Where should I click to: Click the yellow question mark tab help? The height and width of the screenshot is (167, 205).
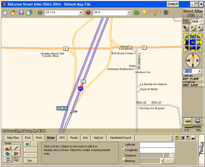177,138
